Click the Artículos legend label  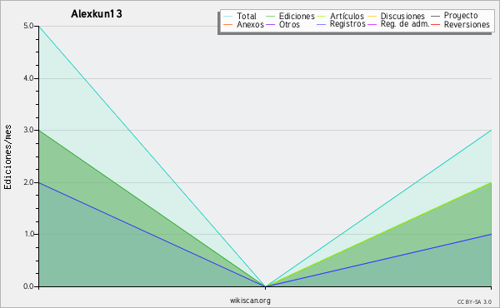tap(347, 17)
